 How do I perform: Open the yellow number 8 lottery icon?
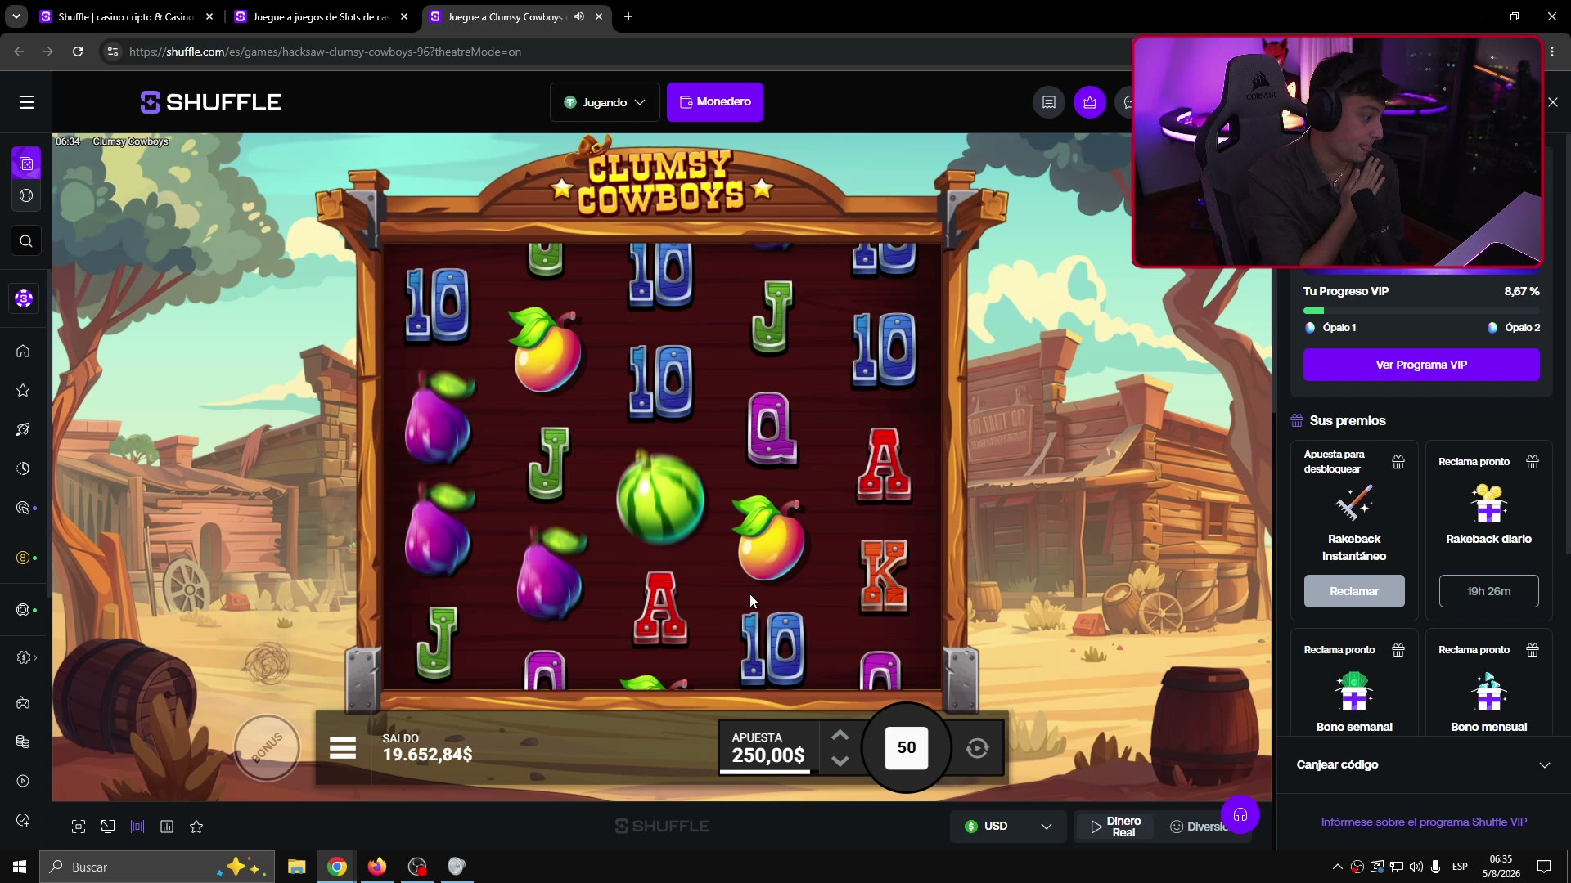[x=23, y=558]
